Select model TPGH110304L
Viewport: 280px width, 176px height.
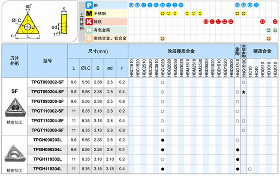[48, 168]
